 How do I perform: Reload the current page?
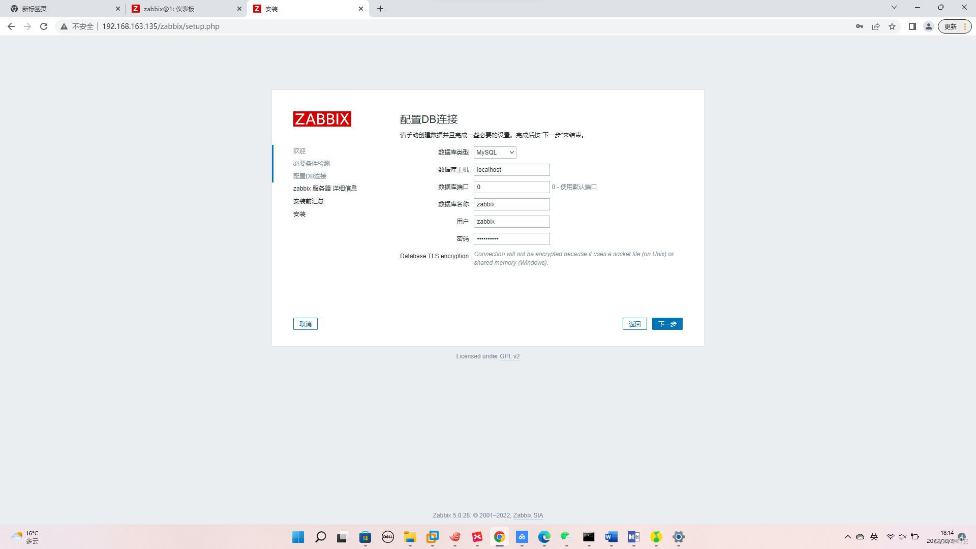[x=44, y=26]
